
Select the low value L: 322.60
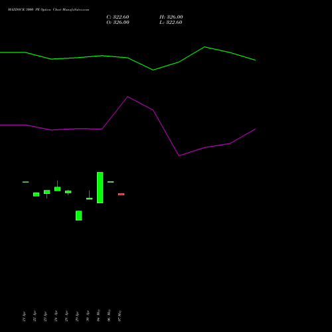click(x=171, y=23)
